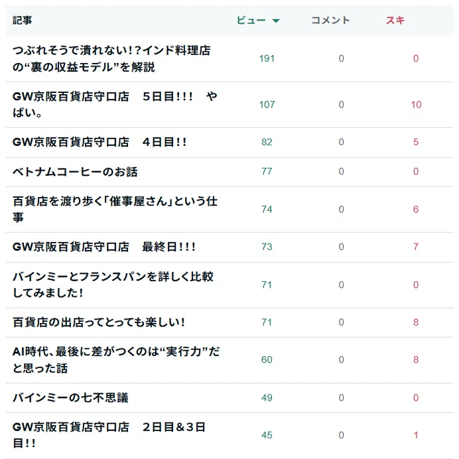Open the 催事屋さんという仕事 article

click(115, 210)
